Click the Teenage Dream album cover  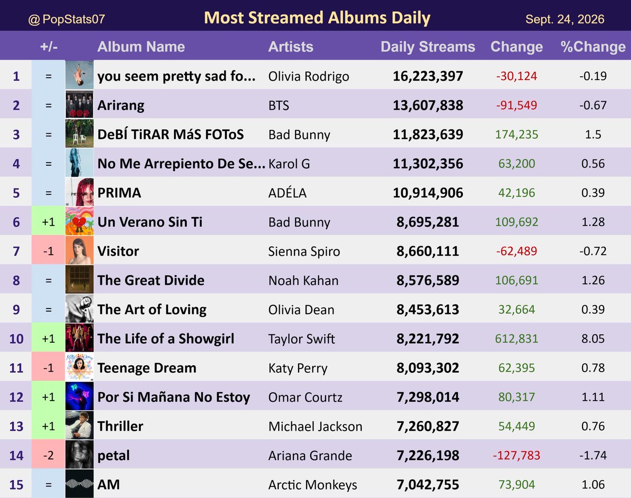click(x=79, y=367)
